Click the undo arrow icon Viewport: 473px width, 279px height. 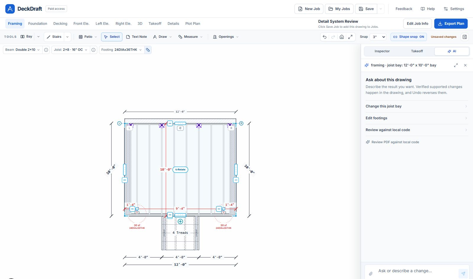[x=325, y=37]
